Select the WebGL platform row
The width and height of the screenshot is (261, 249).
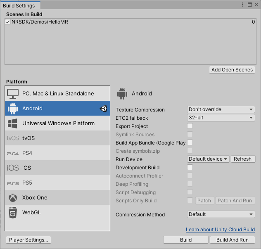57,212
